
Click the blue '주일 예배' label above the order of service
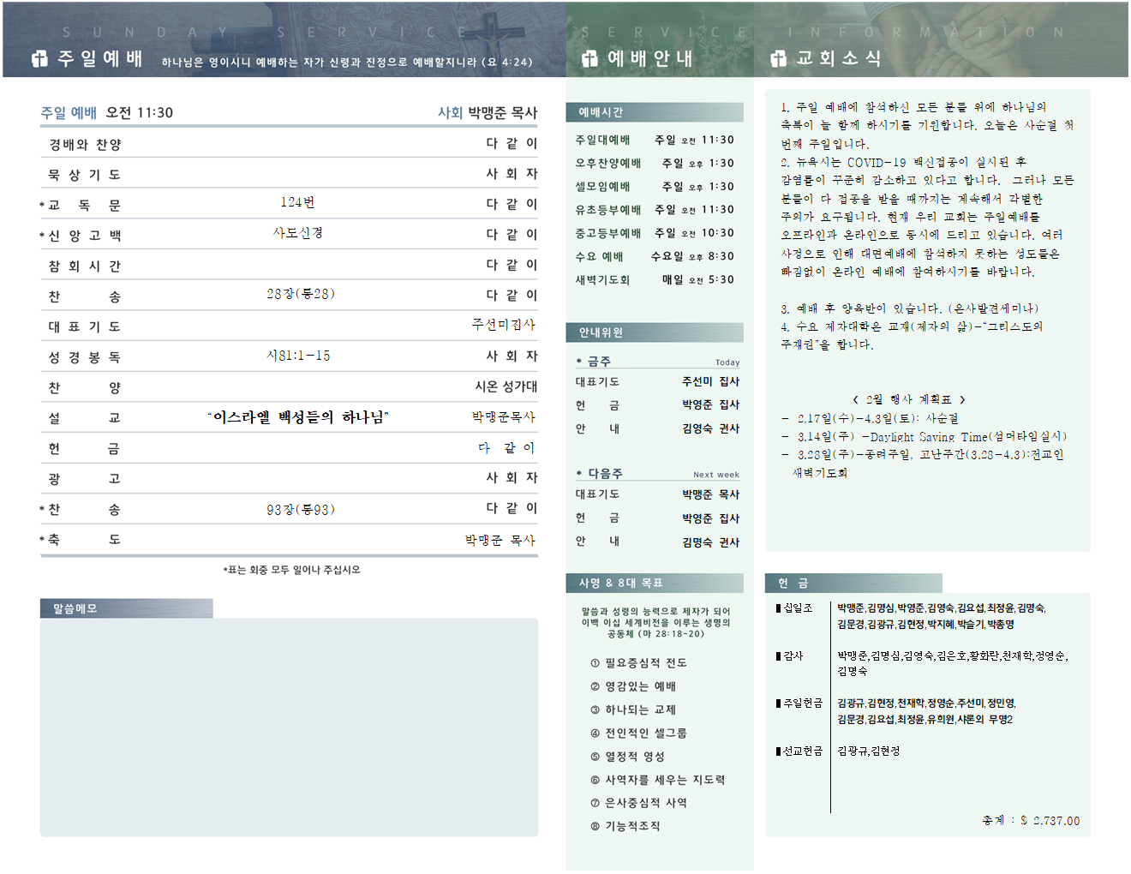pyautogui.click(x=69, y=112)
